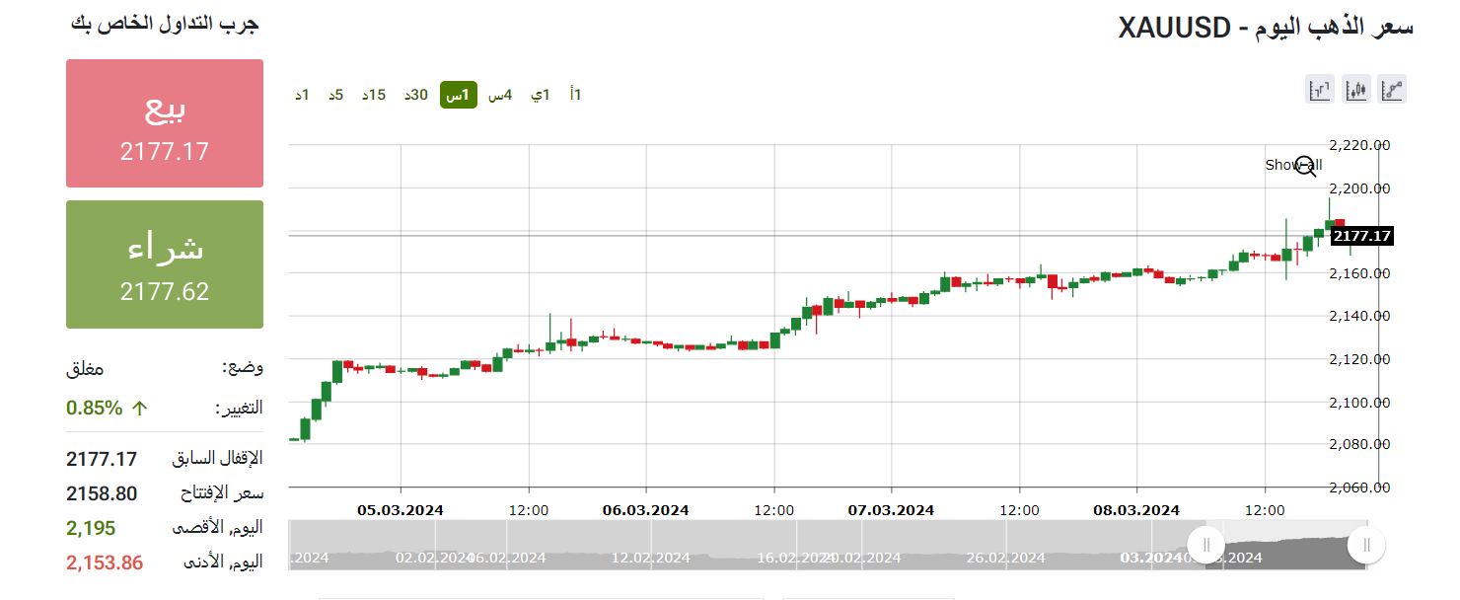Image resolution: width=1460 pixels, height=600 pixels.
Task: Click the selected dark range in the navigator
Action: pyautogui.click(x=1286, y=546)
